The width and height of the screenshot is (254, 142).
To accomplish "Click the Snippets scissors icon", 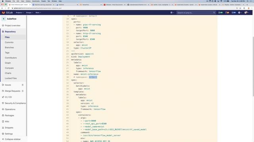I will [3, 128].
